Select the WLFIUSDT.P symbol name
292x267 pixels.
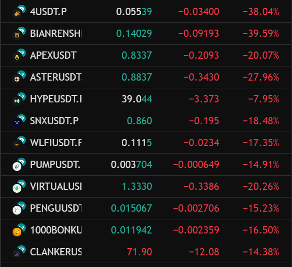click(56, 143)
